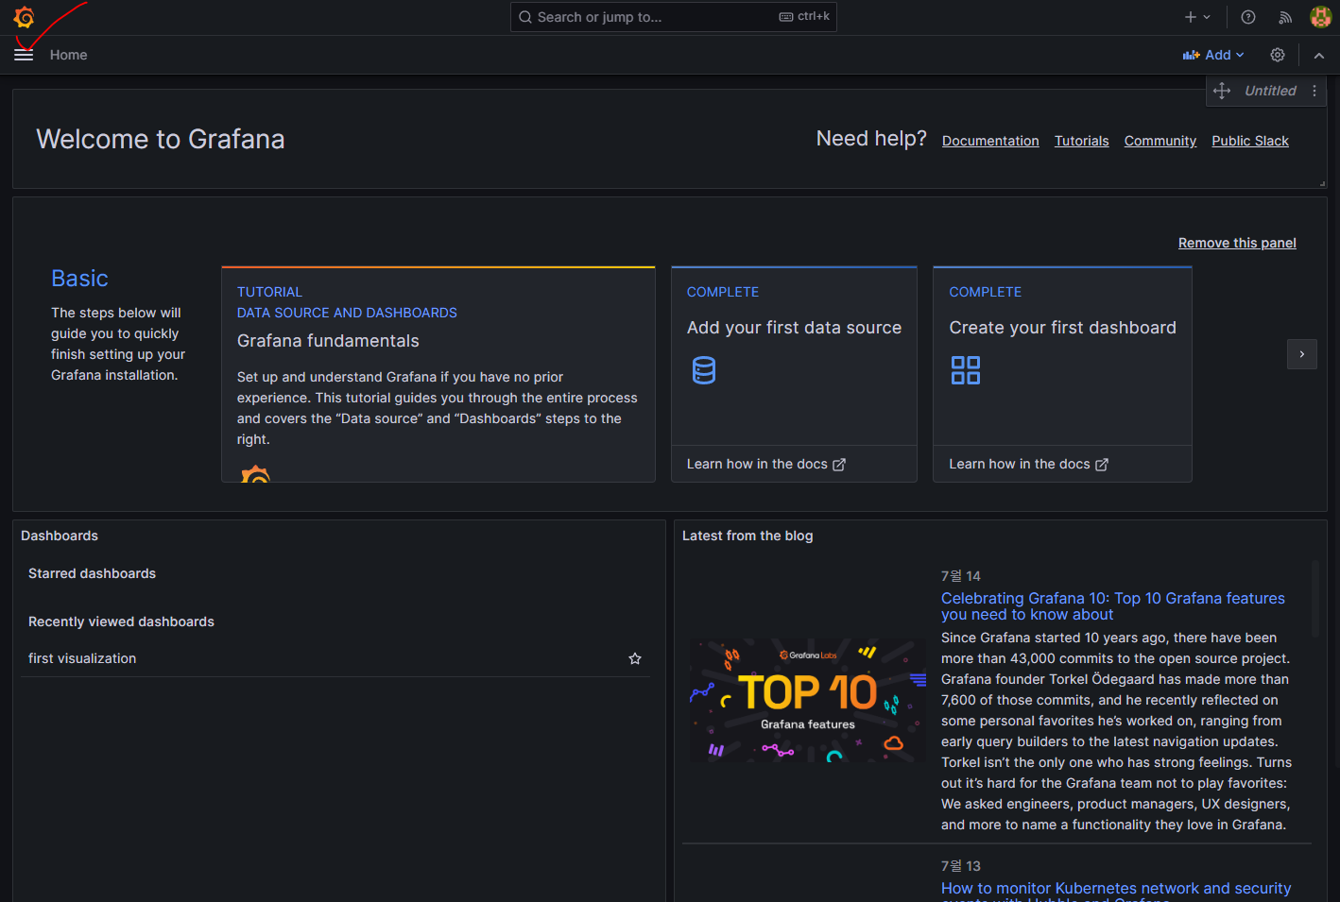Click the TOP 10 Grafana features thumbnail
Viewport: 1340px width, 902px height.
[x=808, y=700]
